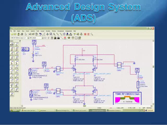Open the File menu
167x125 pixels.
[x=11, y=31]
